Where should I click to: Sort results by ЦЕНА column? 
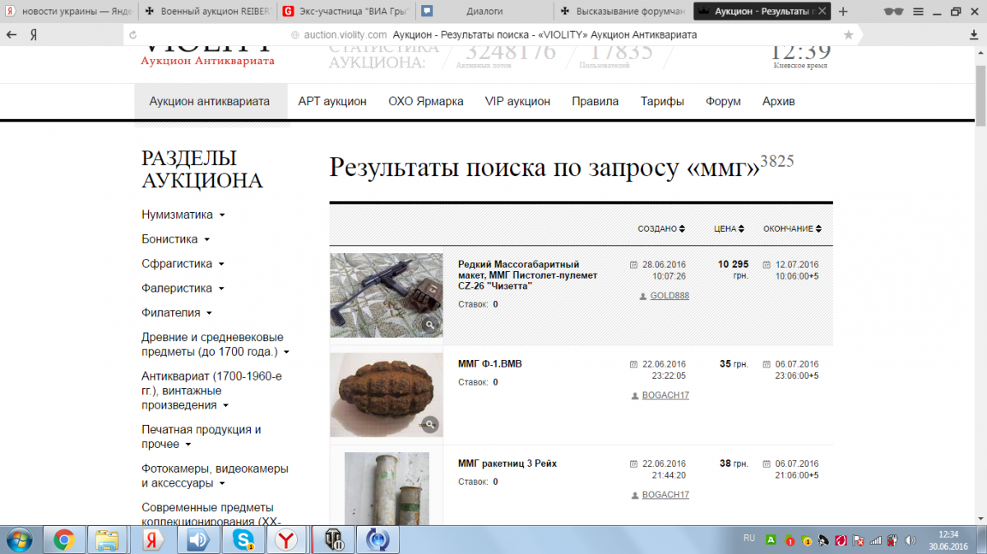(x=729, y=229)
